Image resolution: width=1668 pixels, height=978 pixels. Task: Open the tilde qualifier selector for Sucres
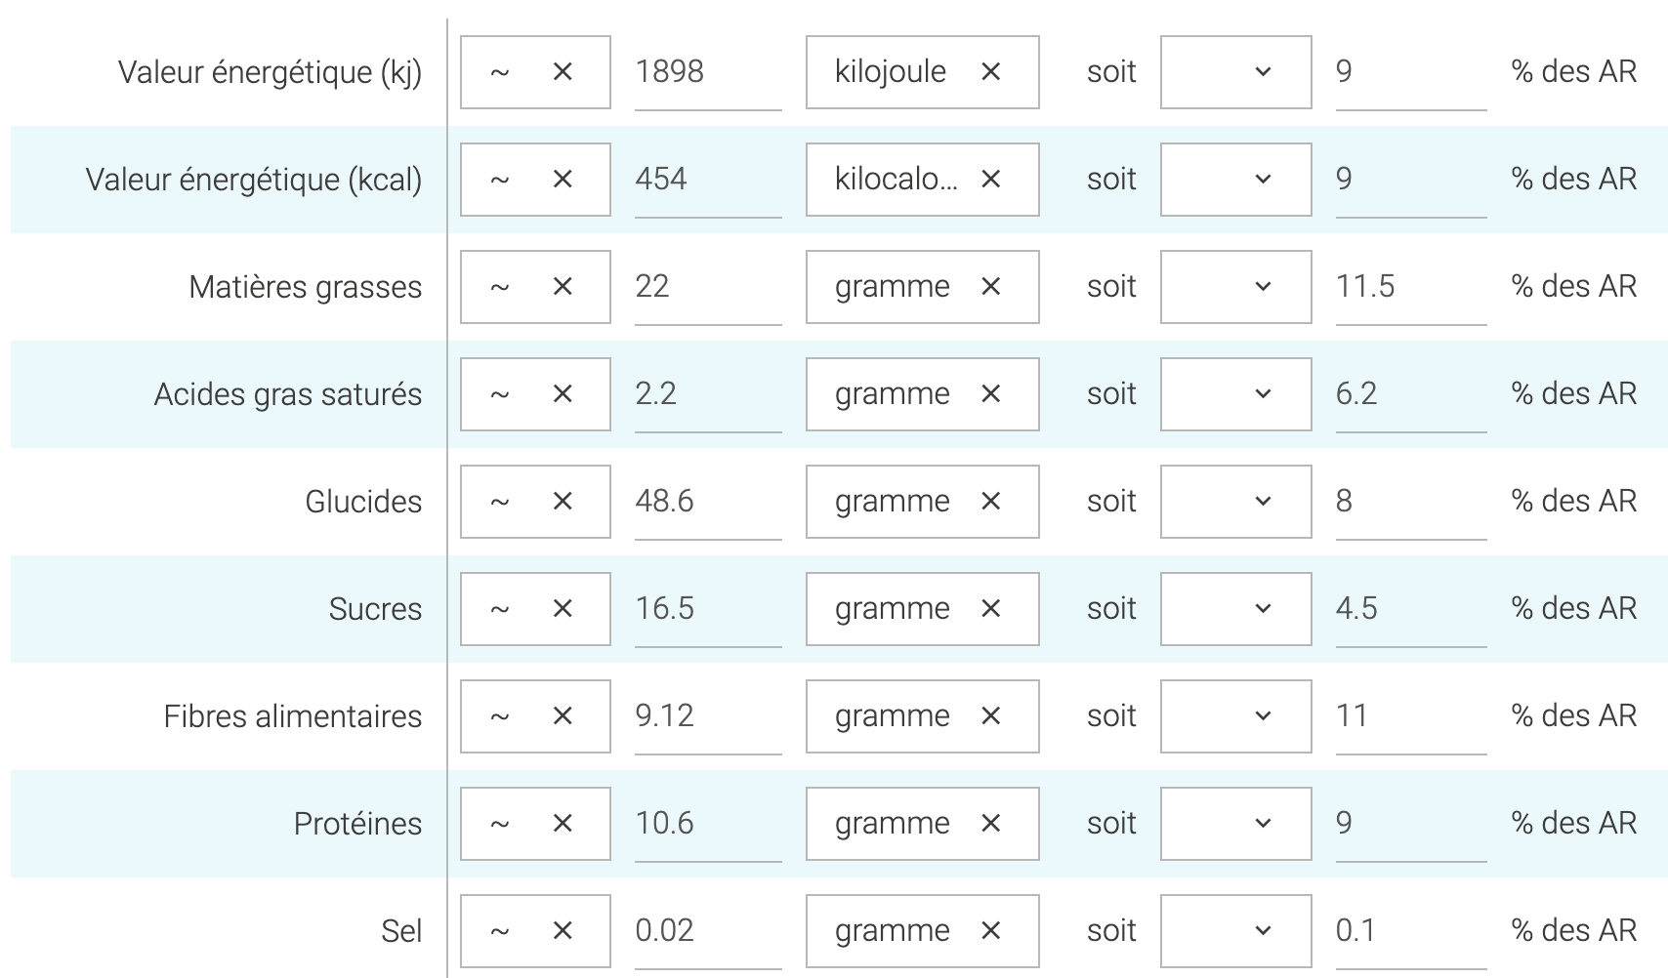coord(500,609)
